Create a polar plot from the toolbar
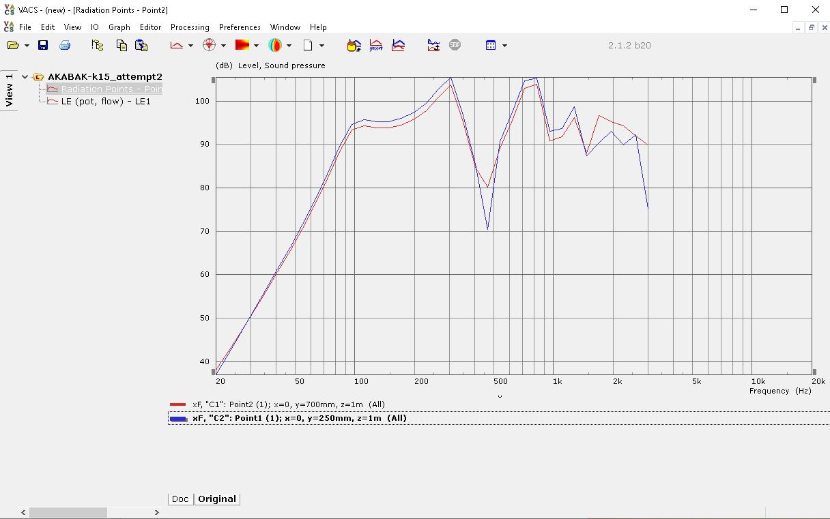Viewport: 830px width, 519px height. coord(210,45)
